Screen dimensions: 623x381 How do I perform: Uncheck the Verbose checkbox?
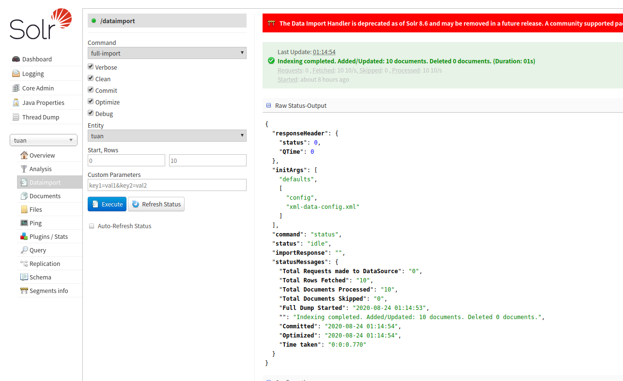pos(91,67)
